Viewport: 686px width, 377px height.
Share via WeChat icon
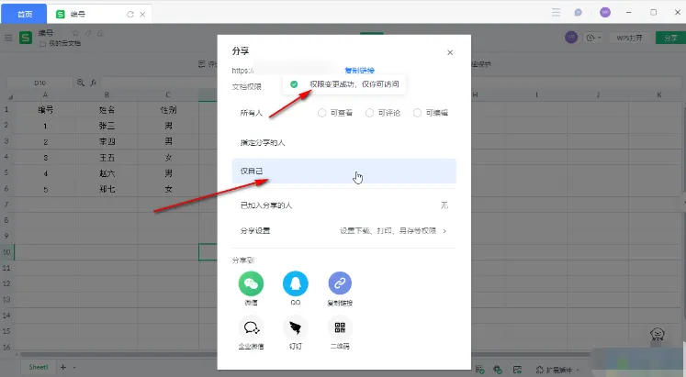(x=251, y=283)
